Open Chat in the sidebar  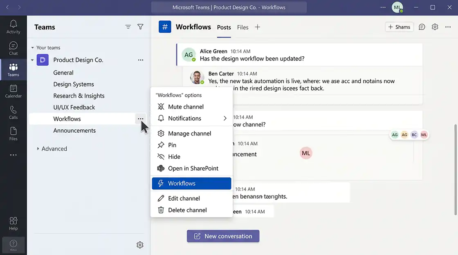pyautogui.click(x=13, y=49)
